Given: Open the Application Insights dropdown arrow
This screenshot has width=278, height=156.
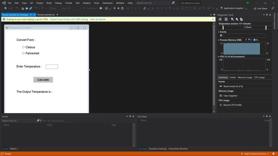Looking at the screenshot, I should point(244,8).
